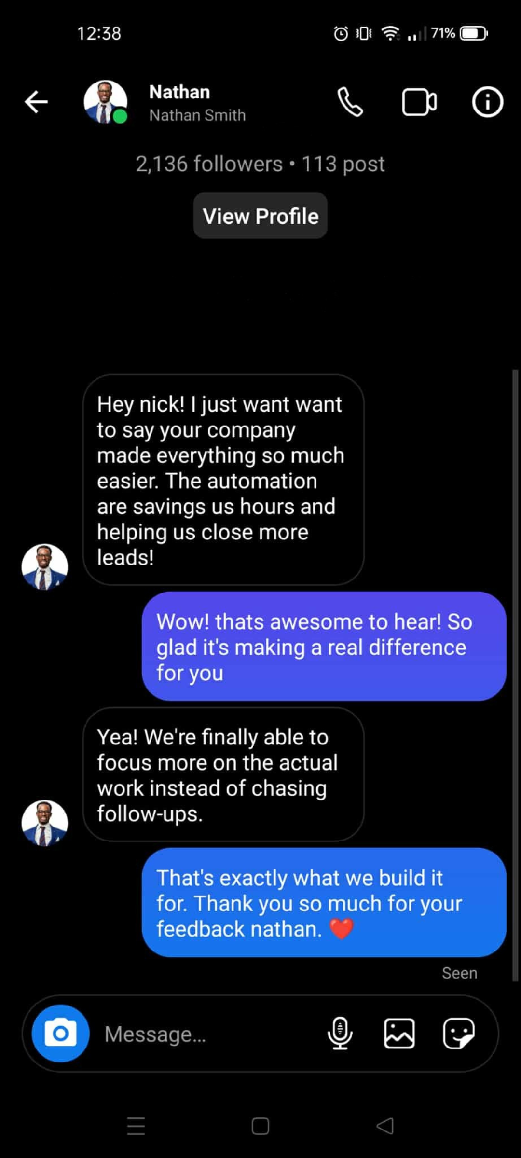The image size is (521, 1158).
Task: Tap the Nathan Smith name header
Action: [x=197, y=102]
